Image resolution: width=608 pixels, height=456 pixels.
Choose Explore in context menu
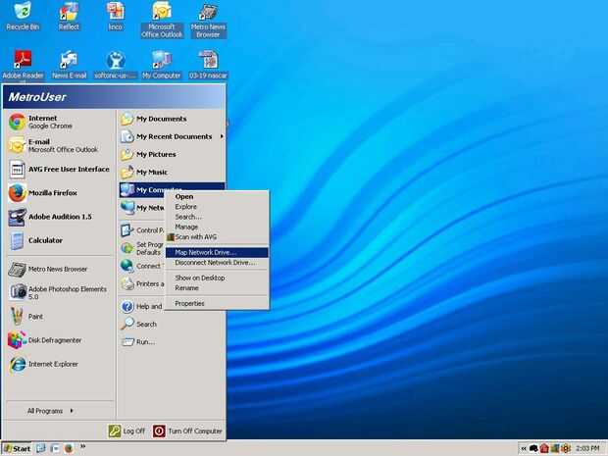point(217,207)
